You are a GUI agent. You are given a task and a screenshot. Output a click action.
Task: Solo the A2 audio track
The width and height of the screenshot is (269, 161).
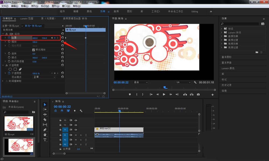click(x=81, y=140)
